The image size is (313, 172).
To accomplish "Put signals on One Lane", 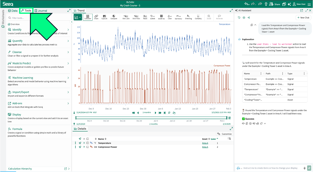I will pos(126,17).
